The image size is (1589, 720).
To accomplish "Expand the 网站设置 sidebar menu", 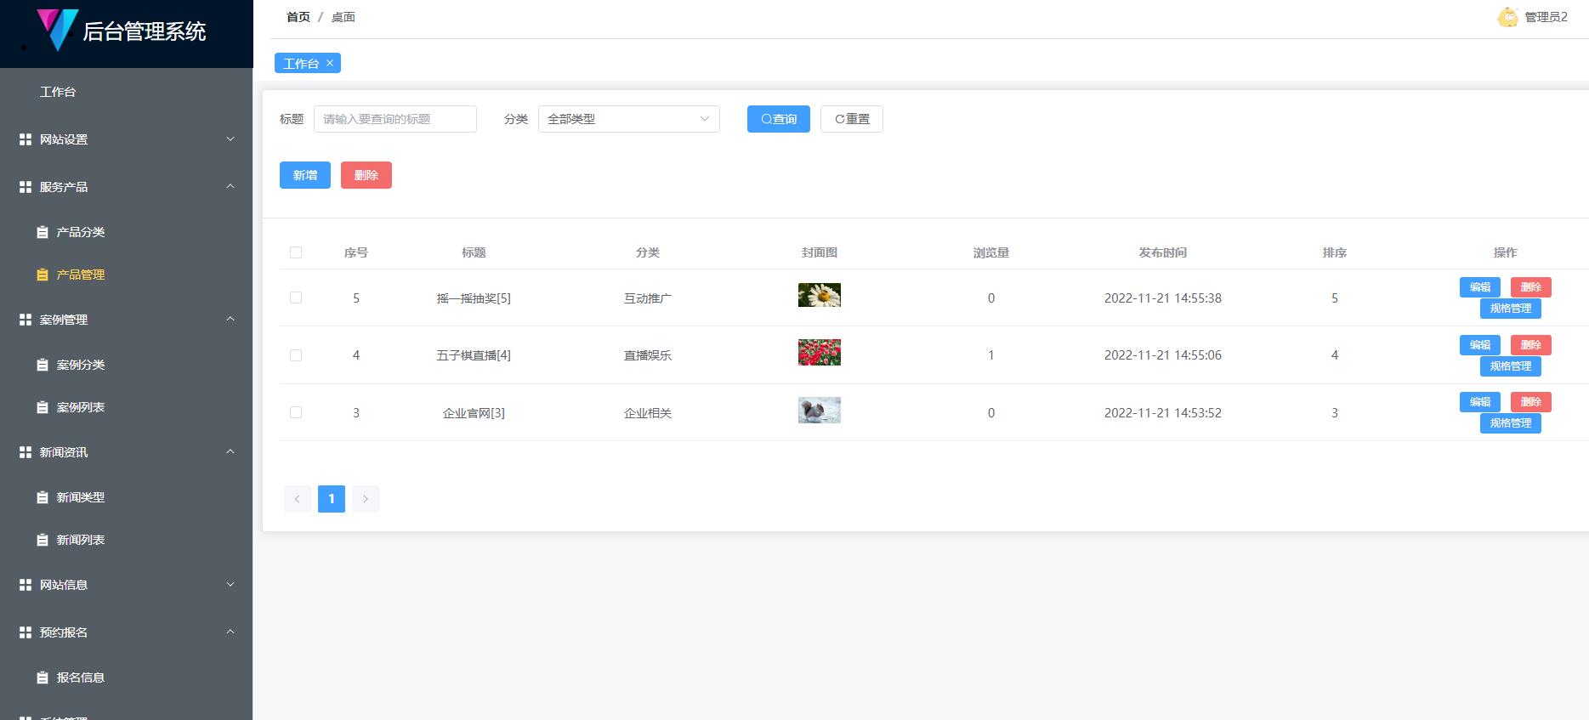I will [x=126, y=139].
